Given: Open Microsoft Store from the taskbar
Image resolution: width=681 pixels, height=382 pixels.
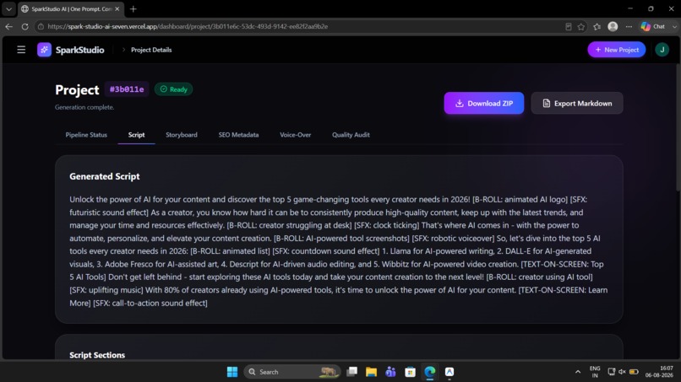Looking at the screenshot, I should pos(410,372).
